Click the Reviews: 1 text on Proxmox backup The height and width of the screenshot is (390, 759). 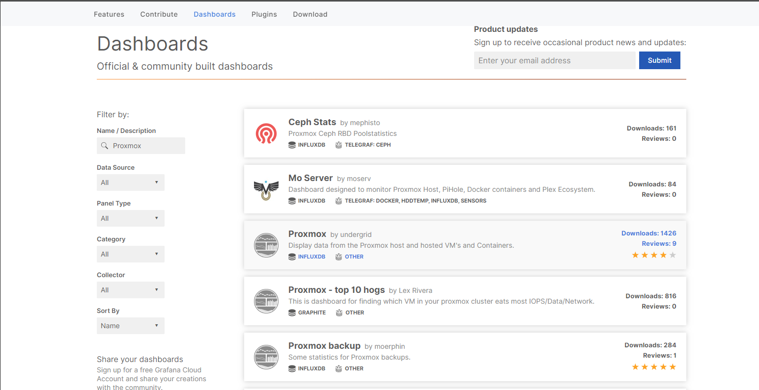660,355
